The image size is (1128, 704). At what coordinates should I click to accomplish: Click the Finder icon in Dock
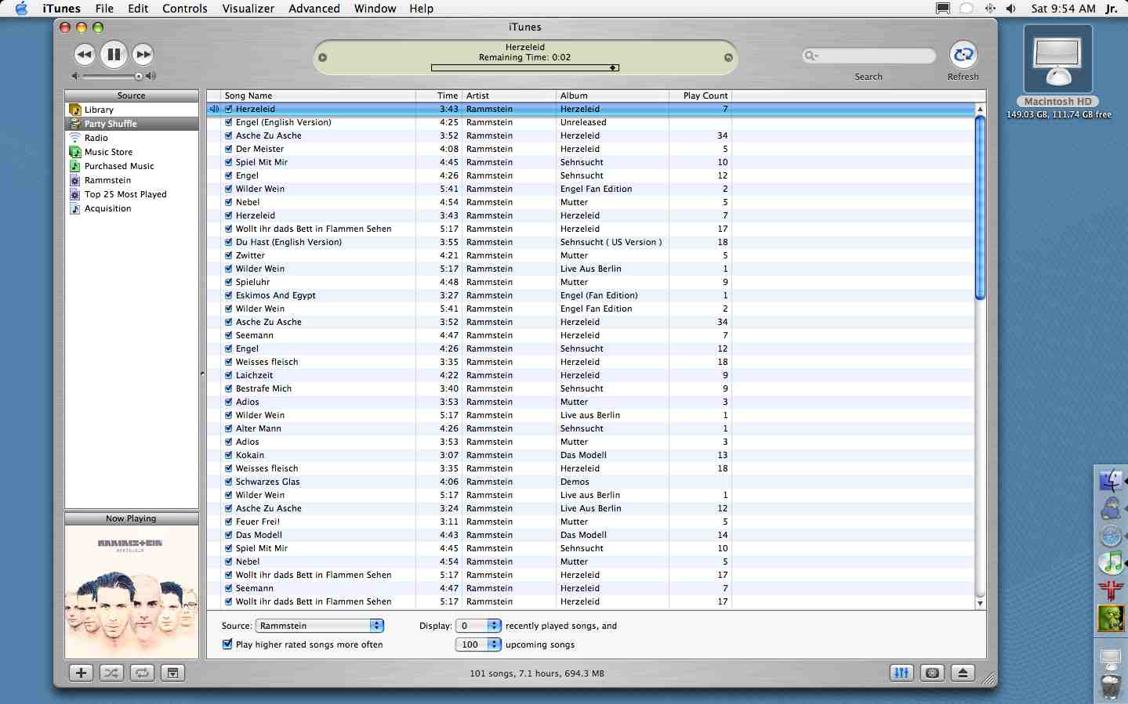[x=1111, y=480]
